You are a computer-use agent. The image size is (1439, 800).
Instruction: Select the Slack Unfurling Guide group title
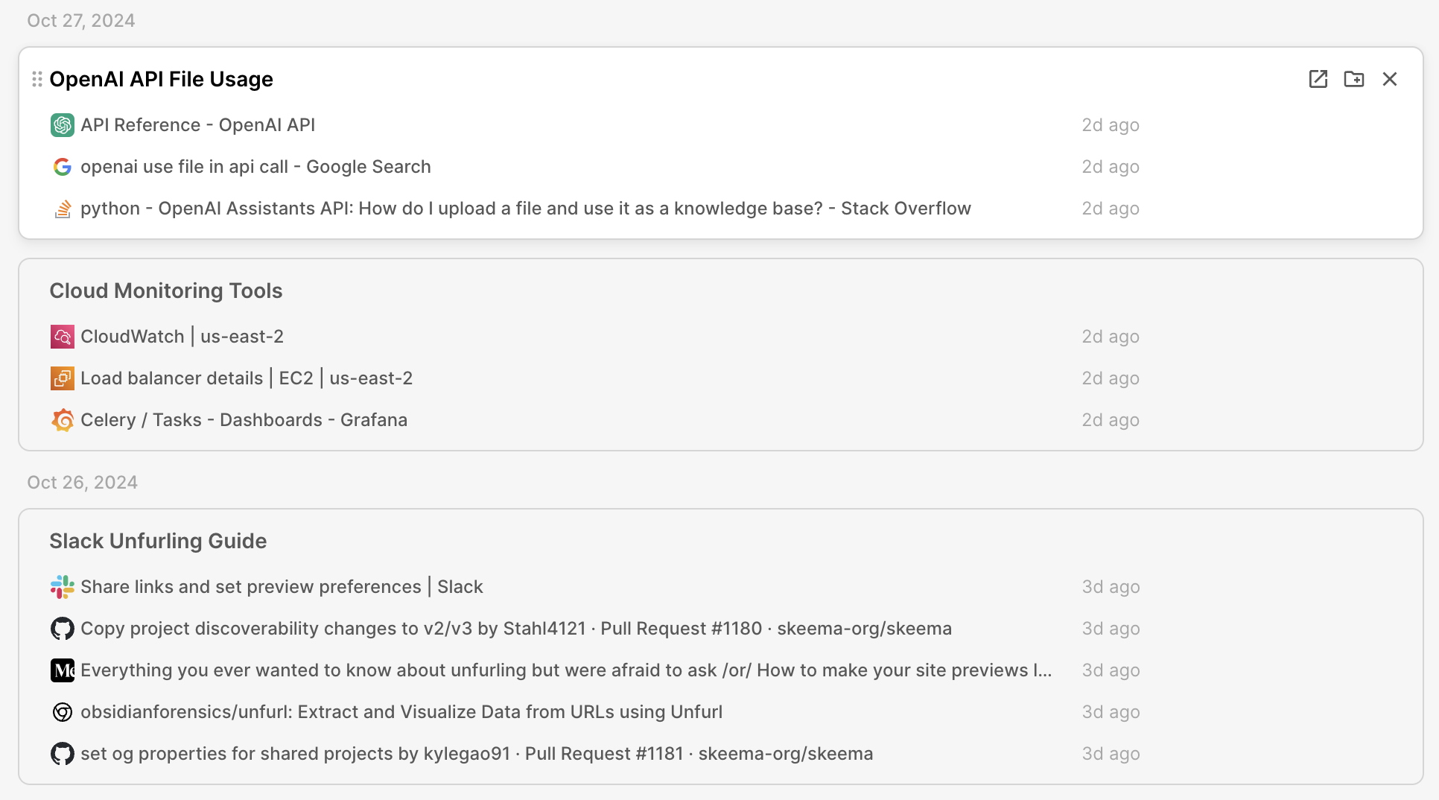click(x=158, y=541)
